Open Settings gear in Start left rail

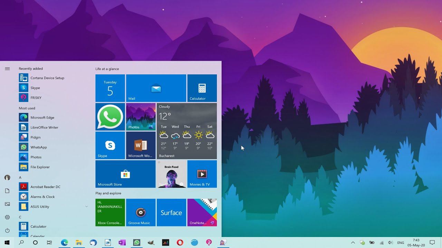[x=7, y=217]
